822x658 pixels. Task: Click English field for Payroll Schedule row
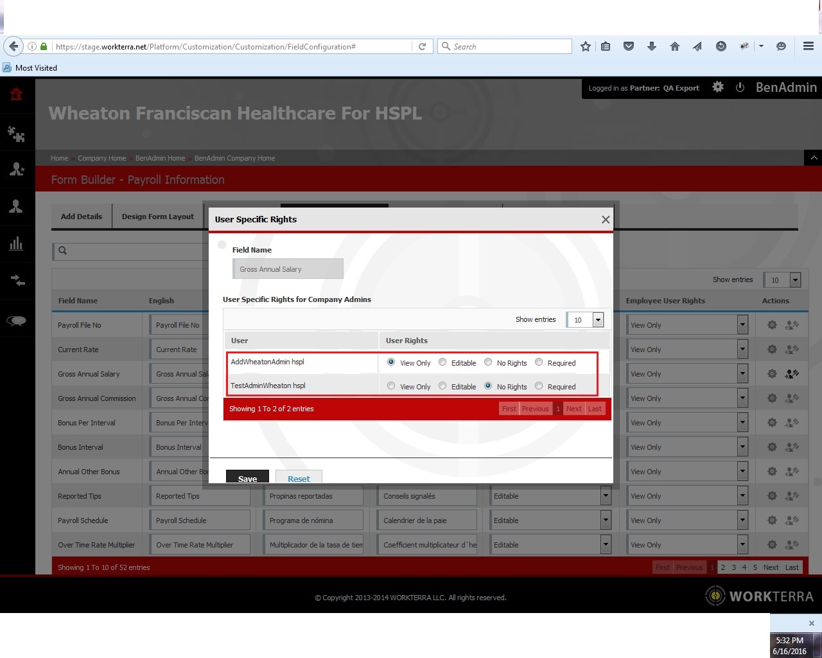tap(200, 520)
